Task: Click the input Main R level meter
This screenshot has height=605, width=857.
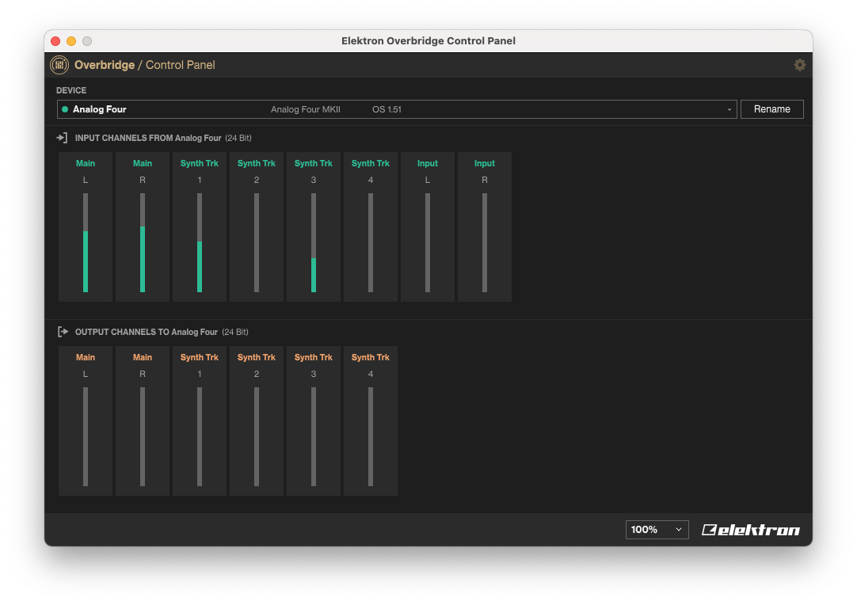Action: (143, 242)
